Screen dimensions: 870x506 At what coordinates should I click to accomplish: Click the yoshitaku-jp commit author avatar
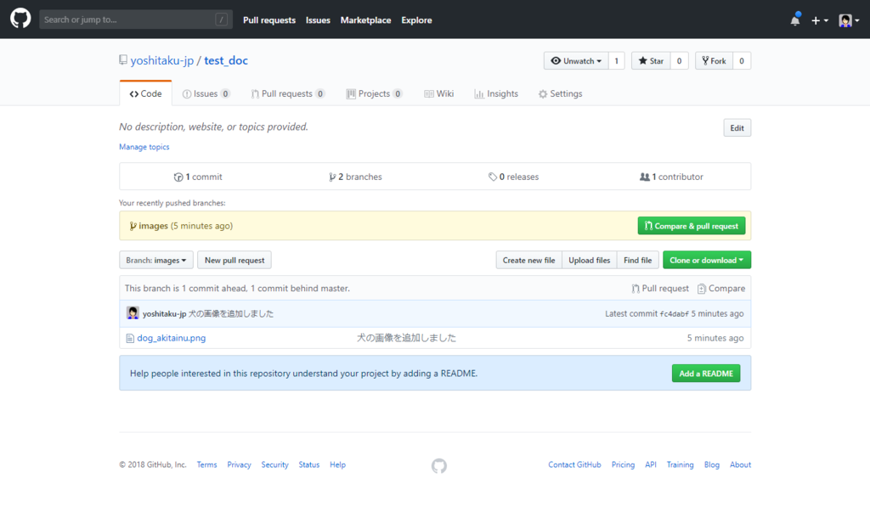[133, 313]
